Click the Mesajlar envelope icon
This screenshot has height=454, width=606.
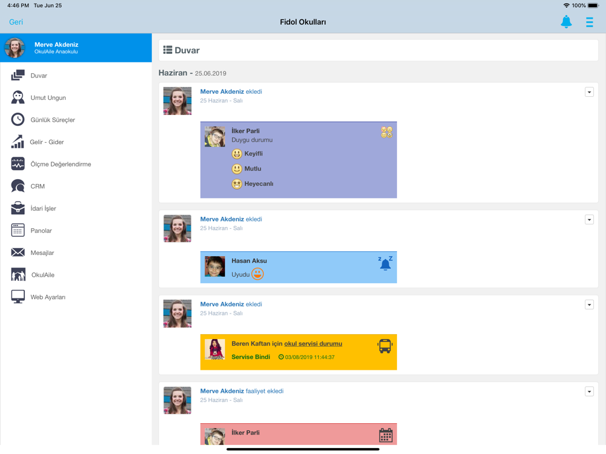pos(18,252)
